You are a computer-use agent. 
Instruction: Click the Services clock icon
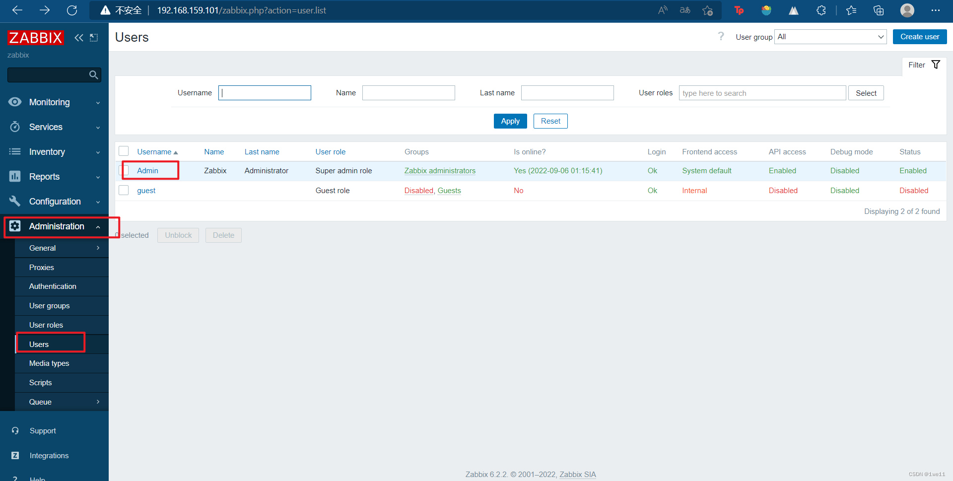pos(15,127)
